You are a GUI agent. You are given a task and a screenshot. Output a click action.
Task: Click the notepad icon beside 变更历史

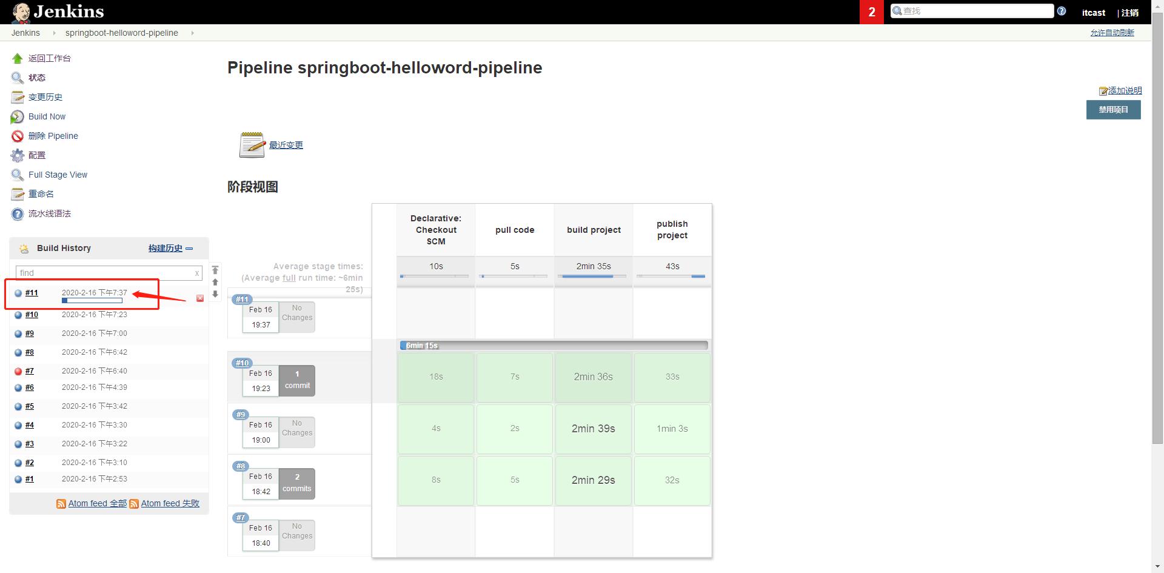18,98
